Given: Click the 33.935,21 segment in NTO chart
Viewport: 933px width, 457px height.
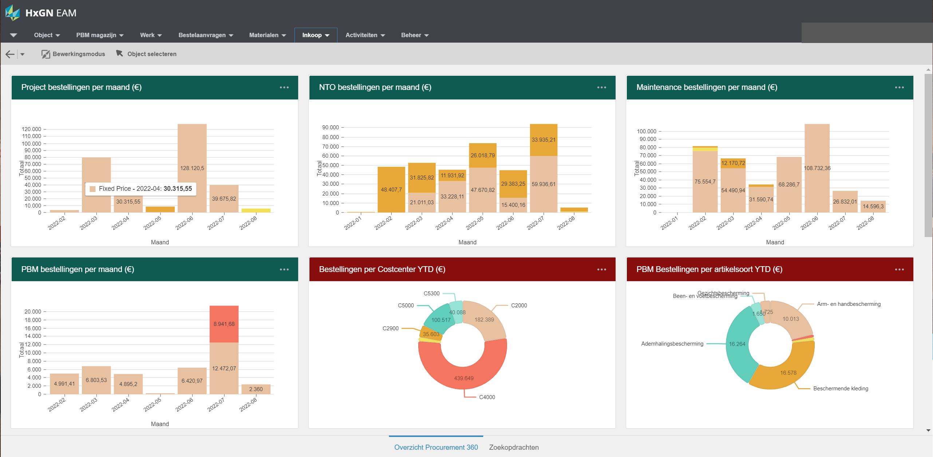Looking at the screenshot, I should coord(543,140).
